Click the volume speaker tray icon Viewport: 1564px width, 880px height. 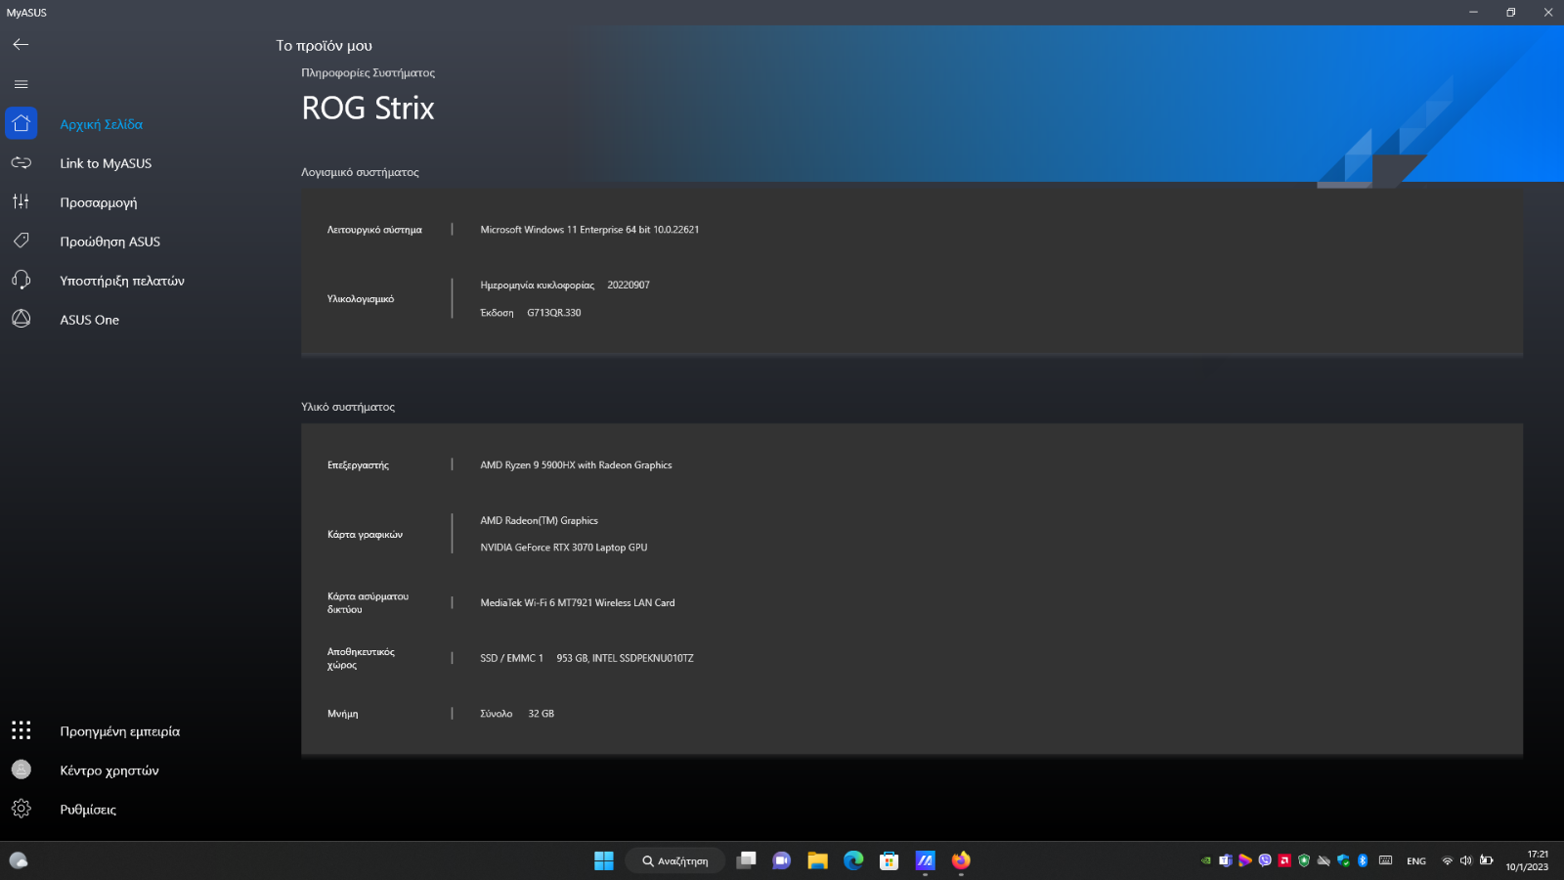pyautogui.click(x=1466, y=860)
